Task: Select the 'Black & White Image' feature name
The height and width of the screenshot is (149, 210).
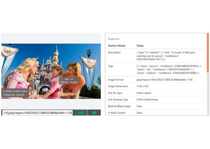Action: click(x=119, y=106)
